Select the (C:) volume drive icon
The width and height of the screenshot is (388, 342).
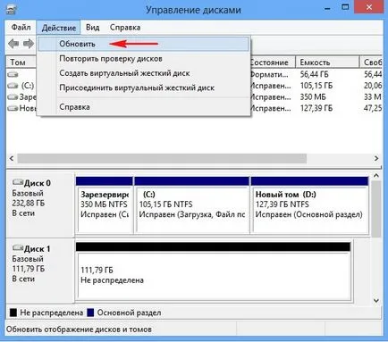click(13, 86)
